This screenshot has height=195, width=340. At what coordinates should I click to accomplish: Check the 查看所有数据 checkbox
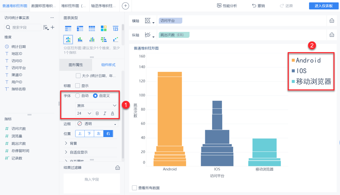134,188
